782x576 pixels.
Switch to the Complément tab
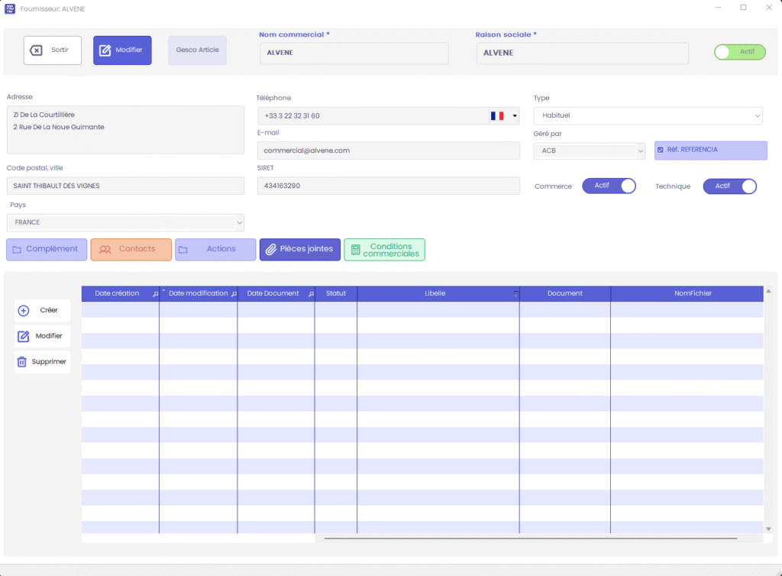tap(47, 249)
